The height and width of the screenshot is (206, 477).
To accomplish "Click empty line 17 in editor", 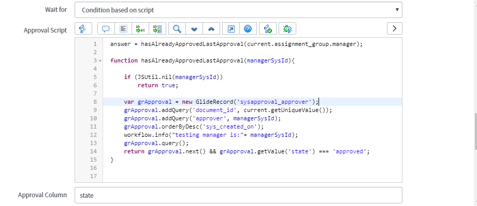I will [x=252, y=176].
